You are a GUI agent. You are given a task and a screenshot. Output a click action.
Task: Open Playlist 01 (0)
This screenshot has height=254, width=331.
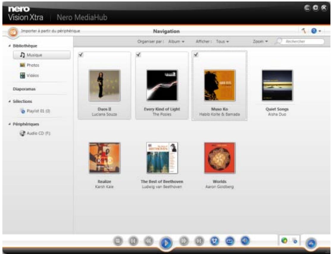pos(38,111)
